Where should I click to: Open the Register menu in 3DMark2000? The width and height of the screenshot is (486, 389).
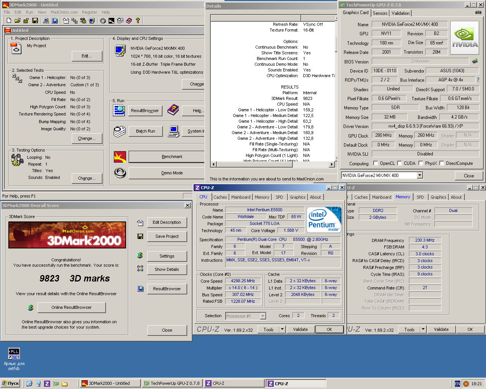pyautogui.click(x=90, y=12)
